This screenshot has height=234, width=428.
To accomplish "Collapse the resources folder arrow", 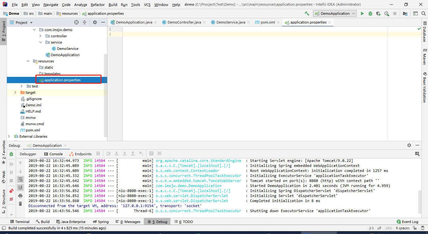I will point(28,61).
